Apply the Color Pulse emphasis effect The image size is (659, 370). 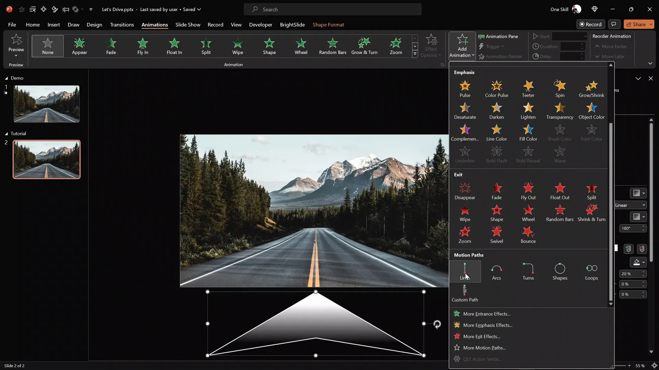pyautogui.click(x=496, y=89)
